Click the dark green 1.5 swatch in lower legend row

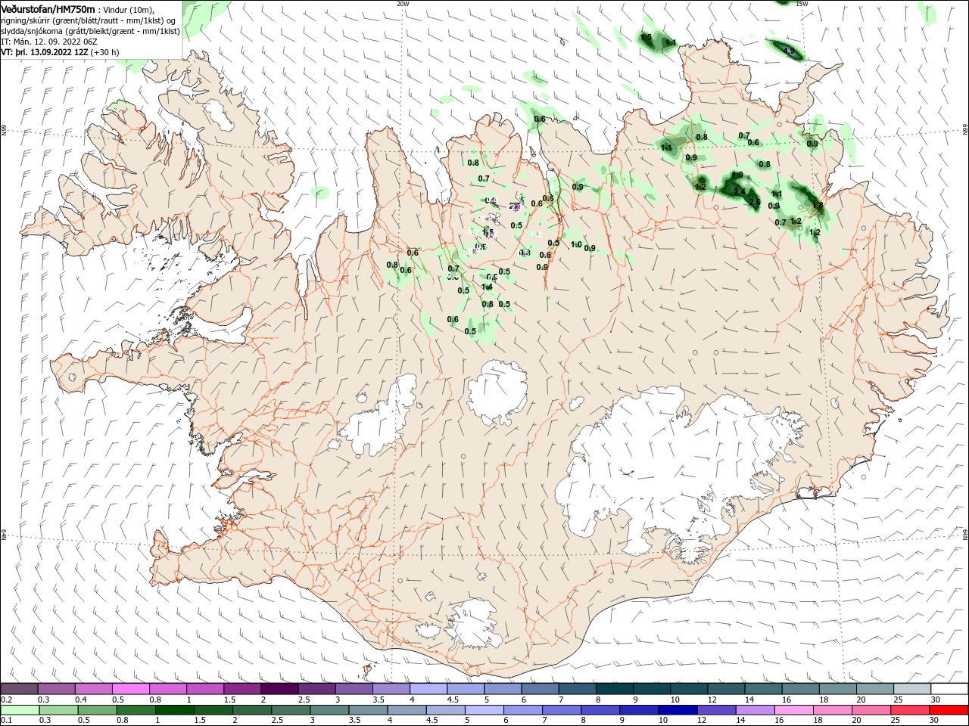tap(213, 710)
